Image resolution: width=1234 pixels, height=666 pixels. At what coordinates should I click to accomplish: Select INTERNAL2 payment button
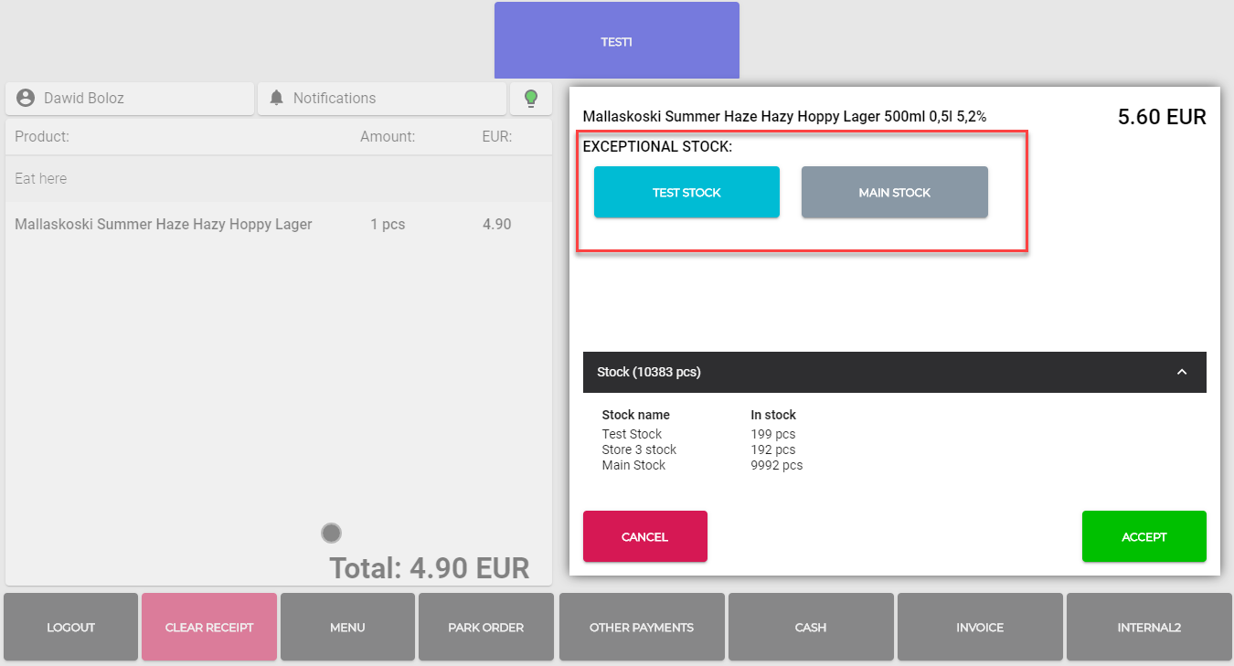[x=1148, y=627]
